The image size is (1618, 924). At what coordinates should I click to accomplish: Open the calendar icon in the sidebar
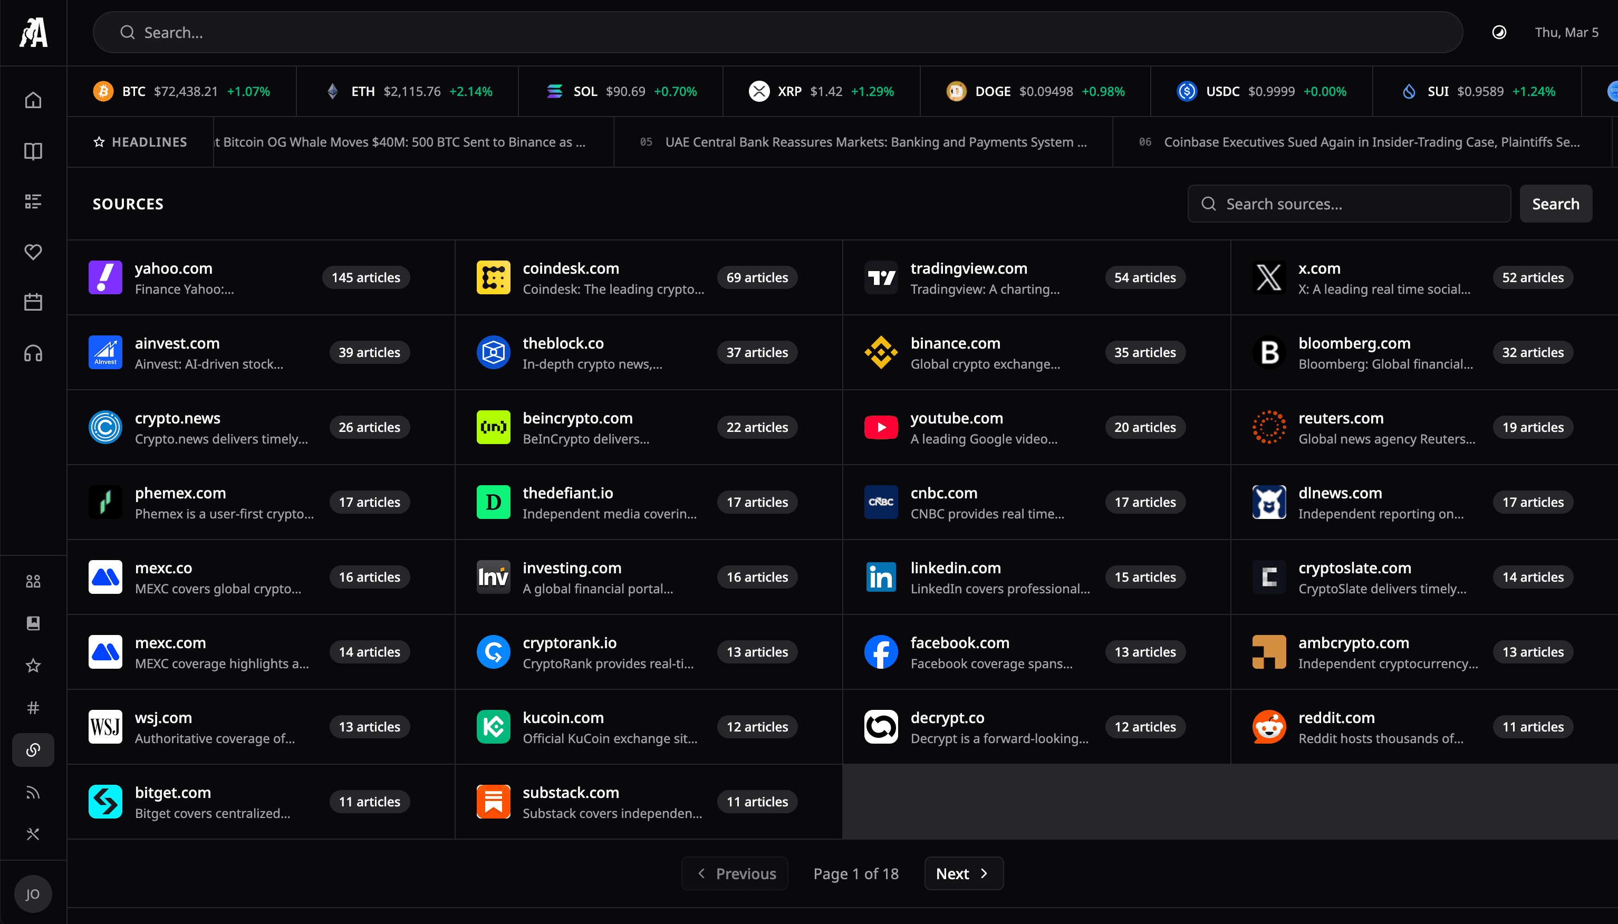point(32,302)
